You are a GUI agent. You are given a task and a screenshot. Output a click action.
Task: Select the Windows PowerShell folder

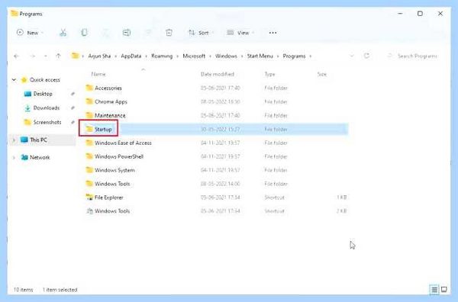click(x=216, y=156)
